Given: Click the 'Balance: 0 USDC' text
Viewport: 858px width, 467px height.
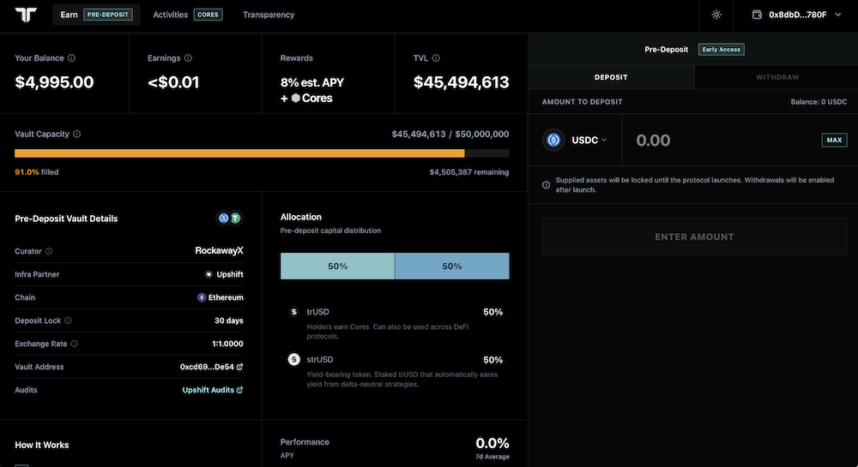Looking at the screenshot, I should click(819, 102).
